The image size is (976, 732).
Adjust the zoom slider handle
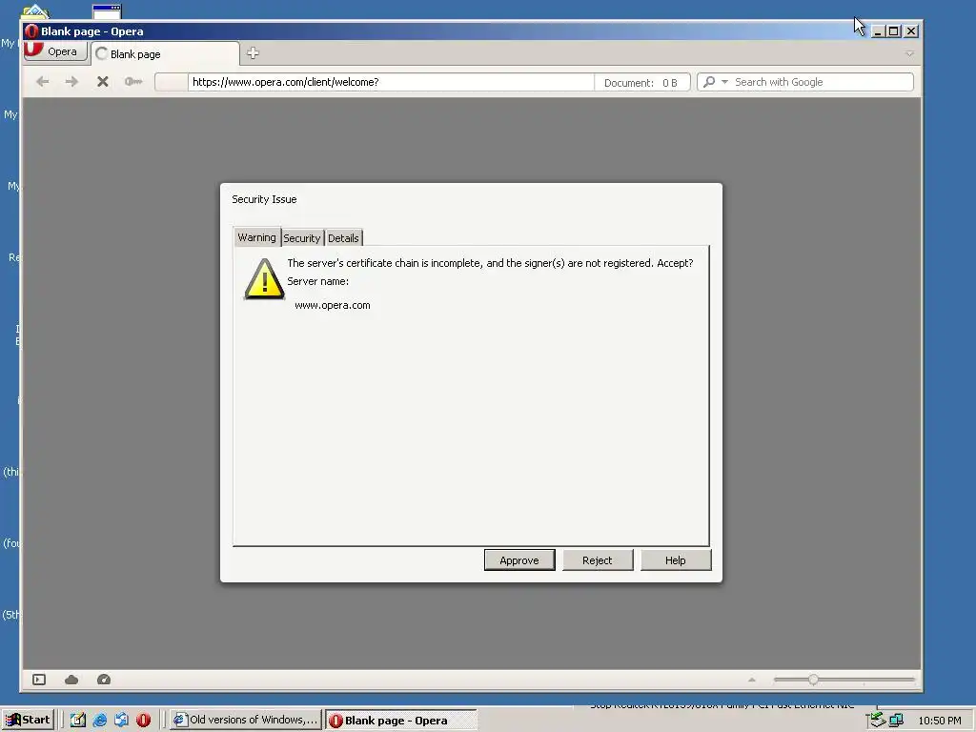pyautogui.click(x=813, y=680)
